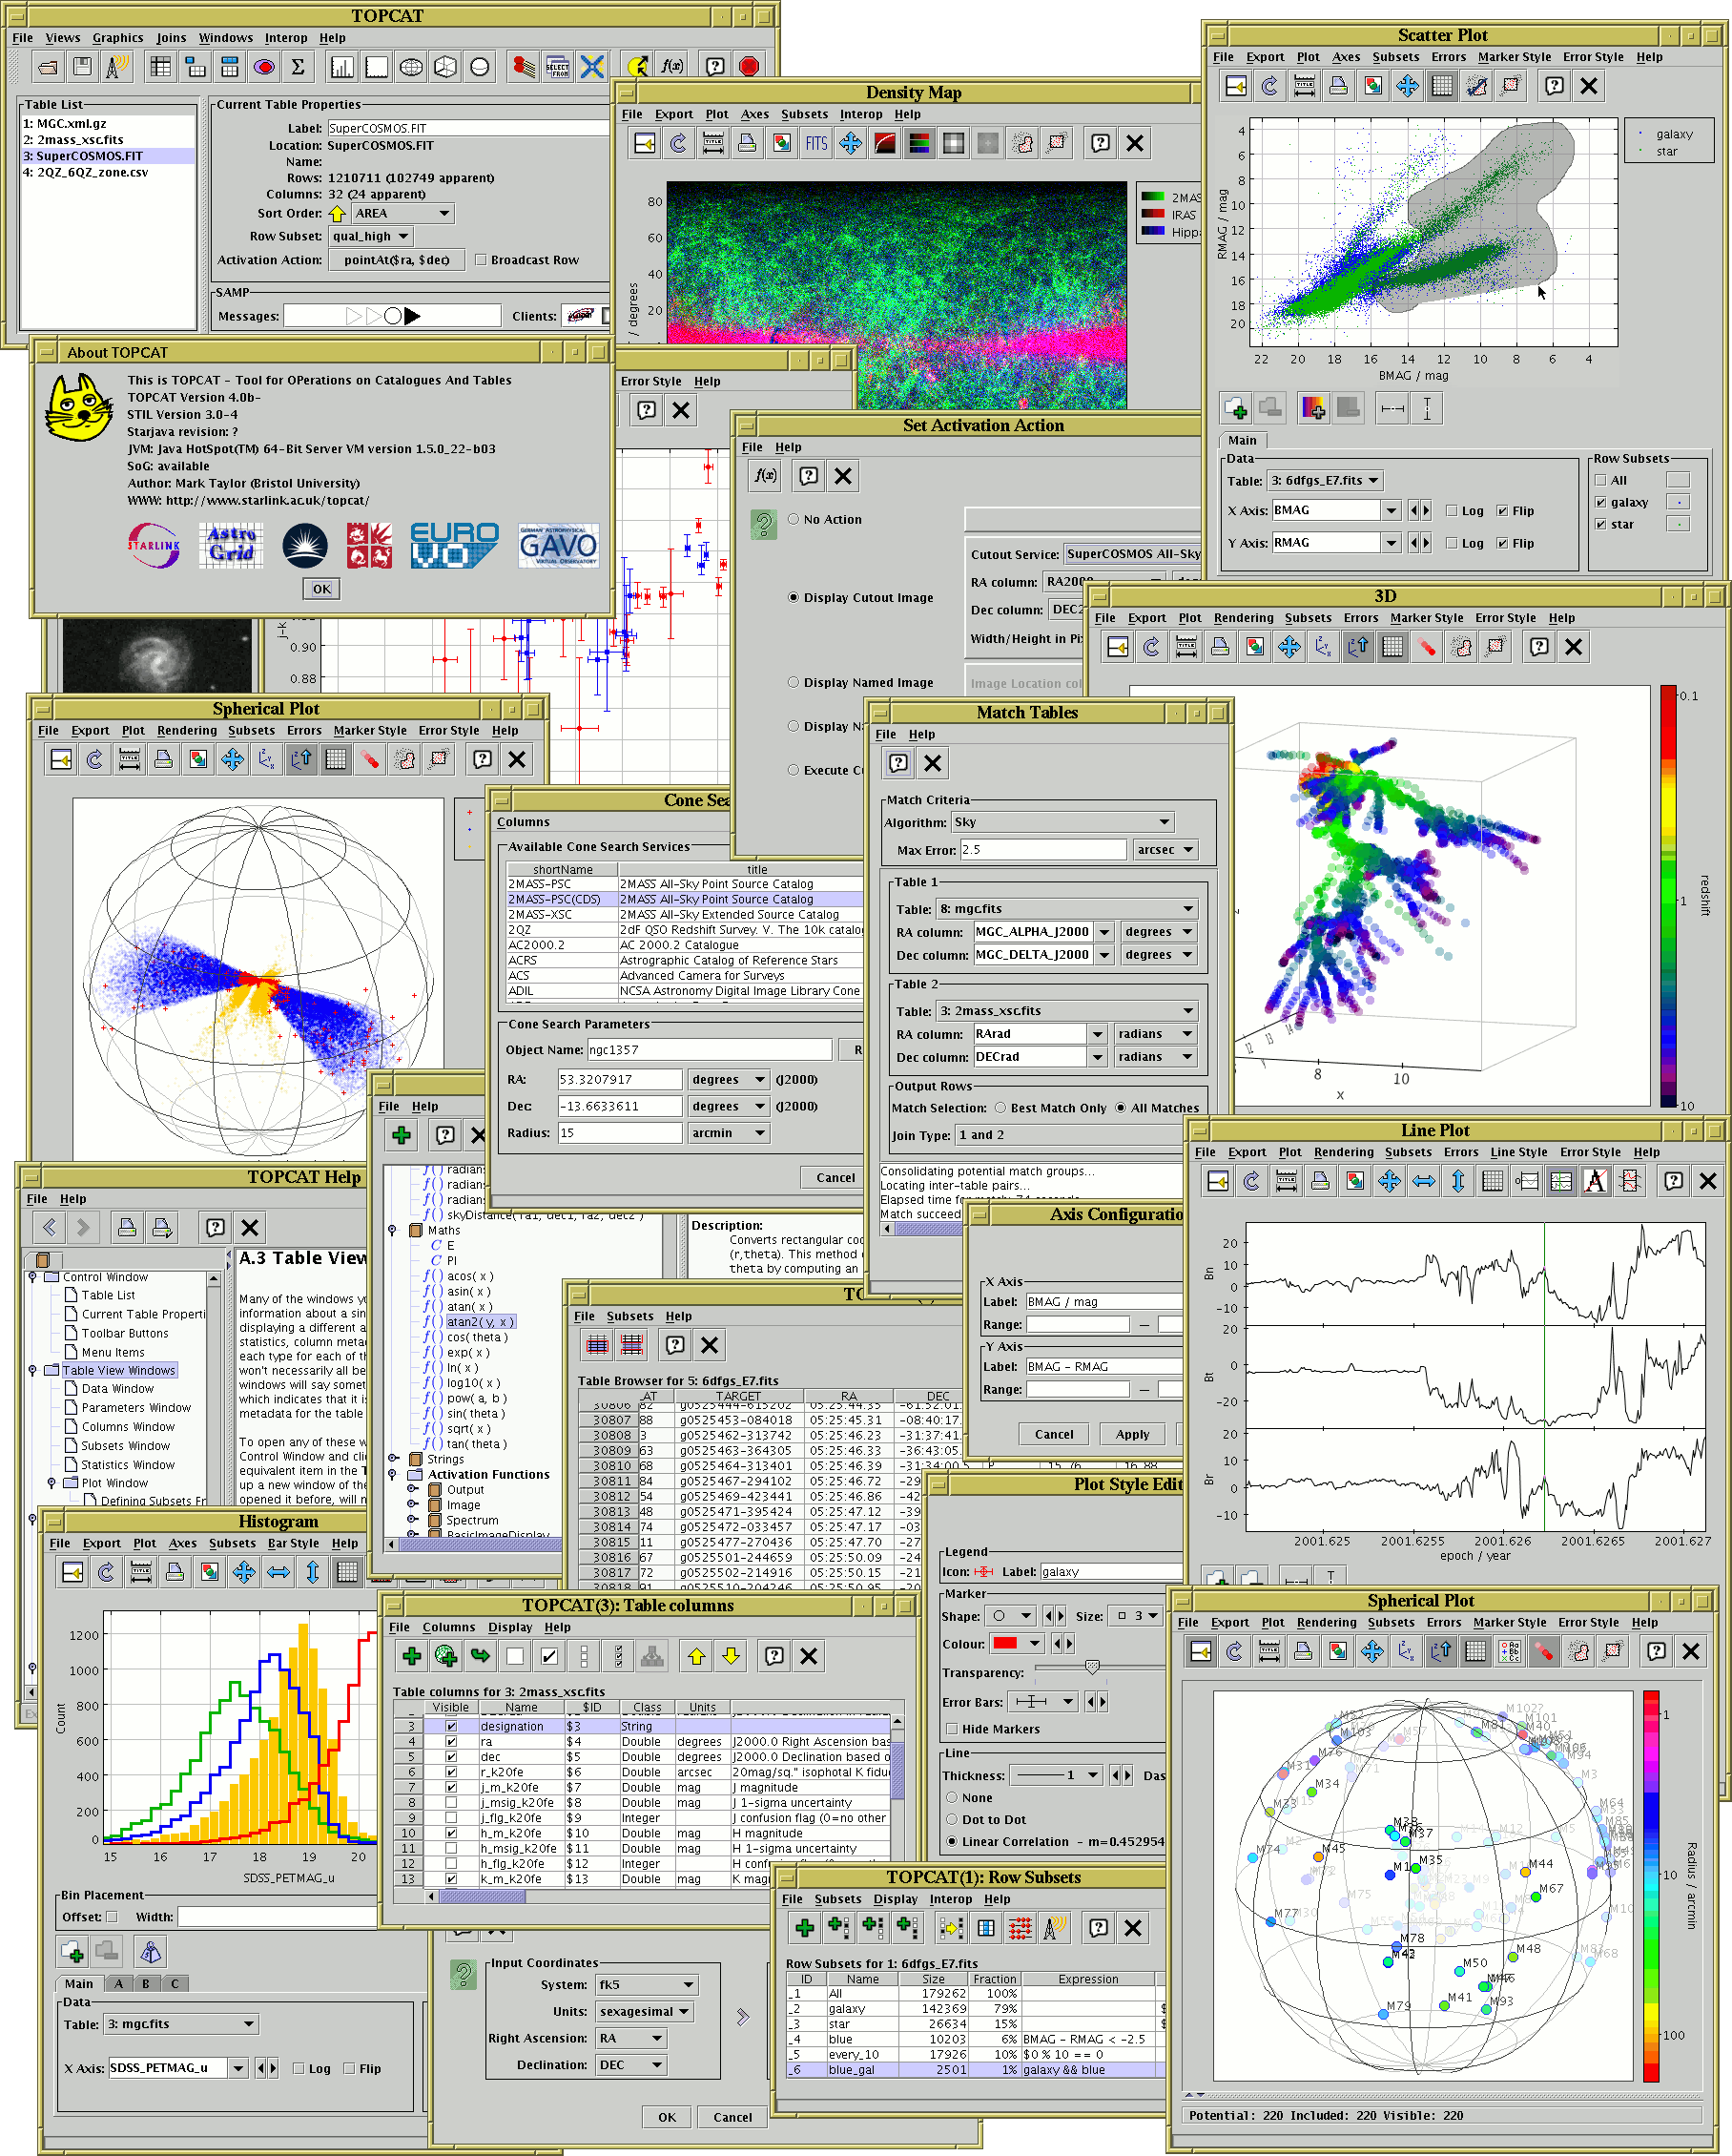This screenshot has height=2156, width=1732.
Task: Open the Joins menu in TOPCAT
Action: (171, 38)
